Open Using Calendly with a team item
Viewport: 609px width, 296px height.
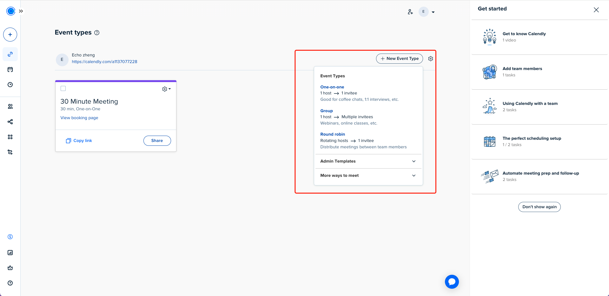coord(539,107)
